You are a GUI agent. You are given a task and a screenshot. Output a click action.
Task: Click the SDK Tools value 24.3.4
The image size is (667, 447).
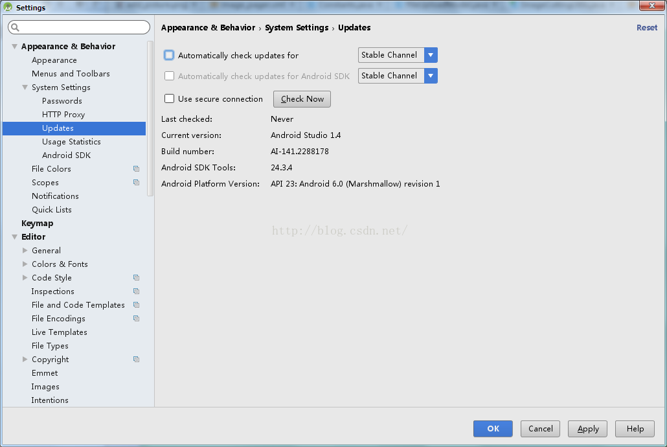[x=281, y=168]
